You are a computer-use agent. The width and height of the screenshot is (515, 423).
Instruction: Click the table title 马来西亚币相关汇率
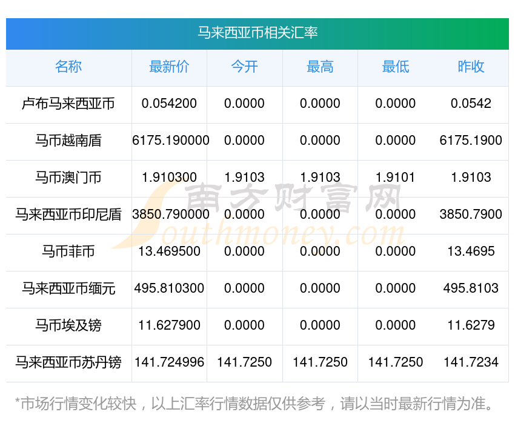257,33
